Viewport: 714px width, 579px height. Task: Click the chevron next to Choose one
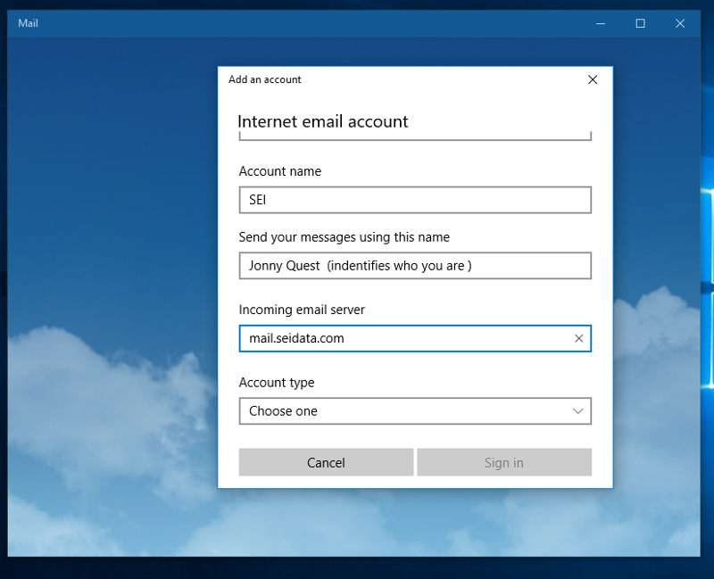tap(578, 411)
